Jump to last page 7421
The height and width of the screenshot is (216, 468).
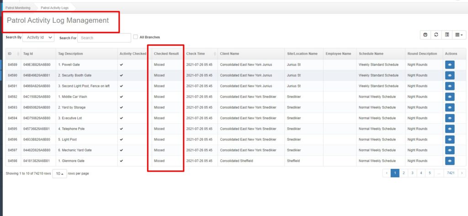pos(450,173)
